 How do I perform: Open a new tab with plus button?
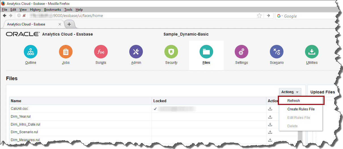[69, 24]
